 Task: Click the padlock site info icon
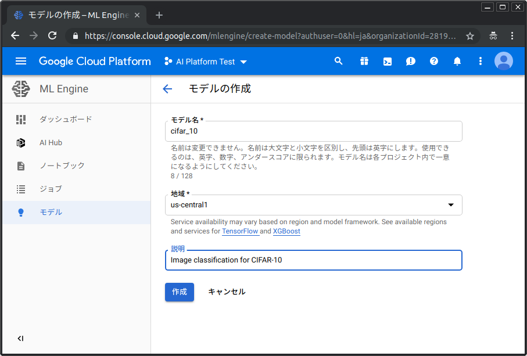click(76, 36)
